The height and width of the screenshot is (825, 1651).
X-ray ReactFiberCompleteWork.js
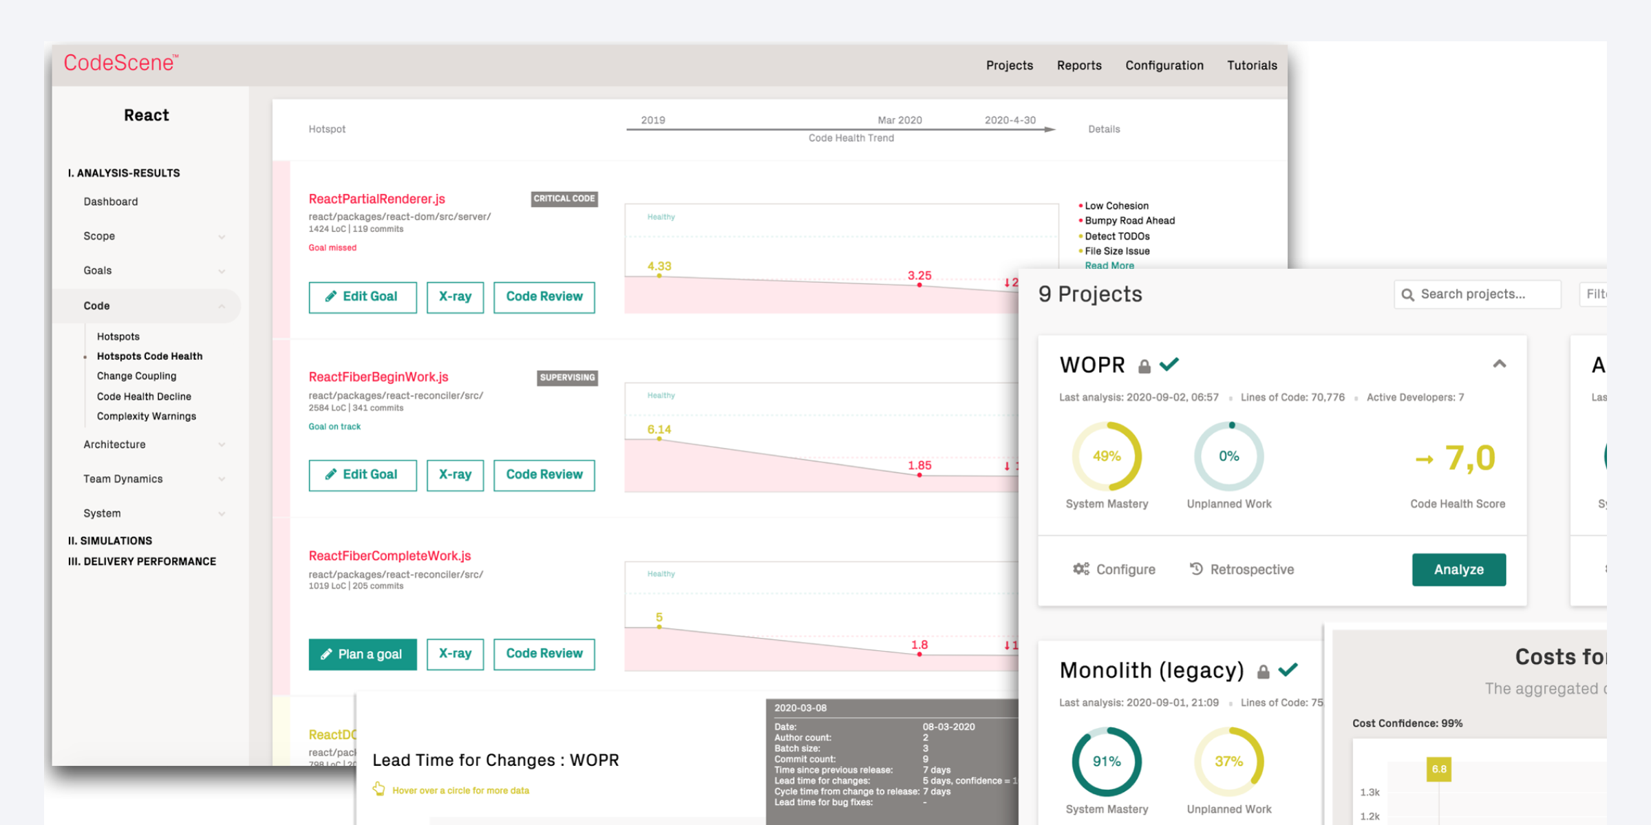pos(455,654)
